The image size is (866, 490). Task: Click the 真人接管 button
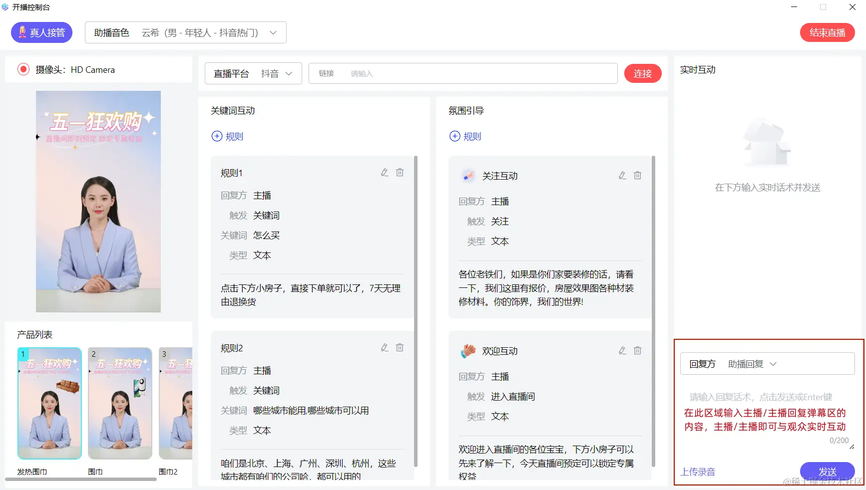point(42,32)
